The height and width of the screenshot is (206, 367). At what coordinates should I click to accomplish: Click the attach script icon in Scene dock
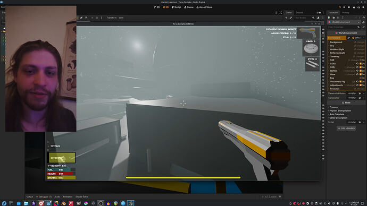[x=318, y=18]
